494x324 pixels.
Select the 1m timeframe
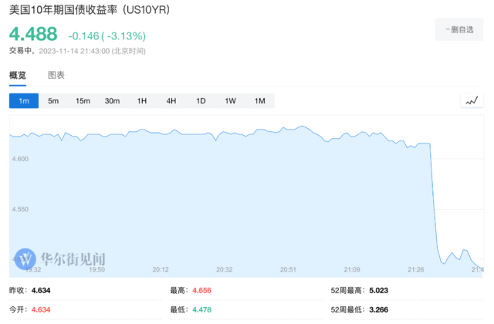(24, 101)
